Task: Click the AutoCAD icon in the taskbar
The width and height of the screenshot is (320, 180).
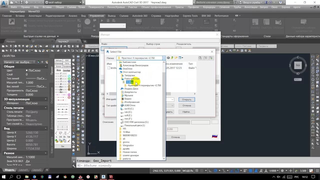Action: pyautogui.click(x=103, y=177)
